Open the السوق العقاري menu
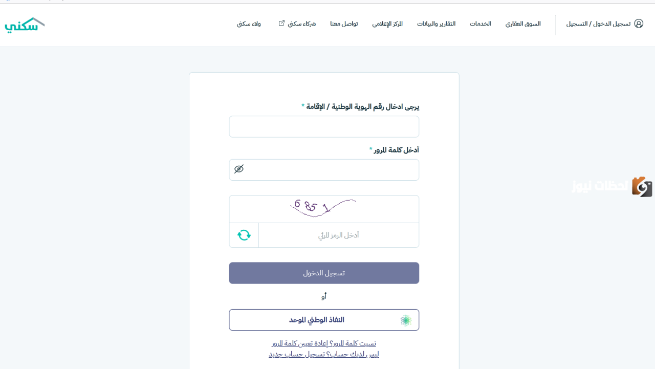This screenshot has height=369, width=655. coord(523,24)
